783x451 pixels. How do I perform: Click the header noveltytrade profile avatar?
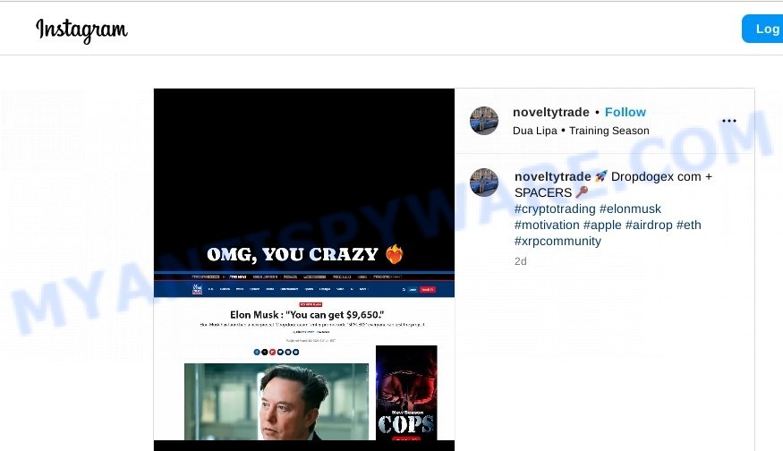484,121
